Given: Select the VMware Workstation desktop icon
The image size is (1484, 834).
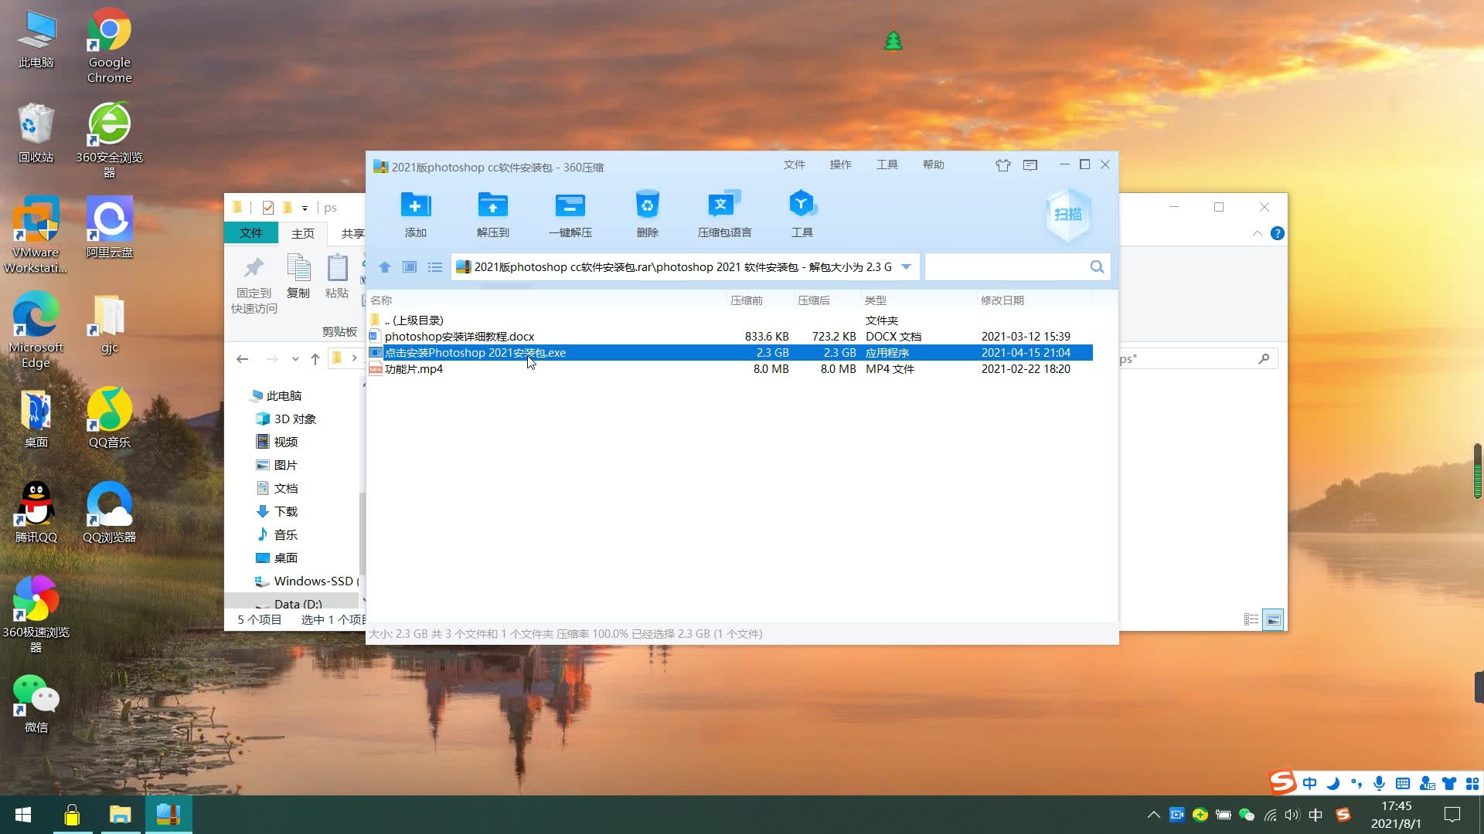Looking at the screenshot, I should (x=36, y=236).
